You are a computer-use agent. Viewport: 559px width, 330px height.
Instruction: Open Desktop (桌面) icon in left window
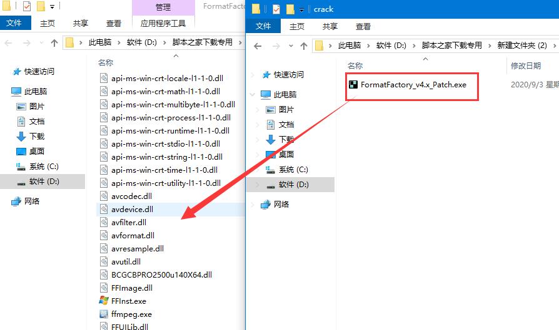coord(21,152)
